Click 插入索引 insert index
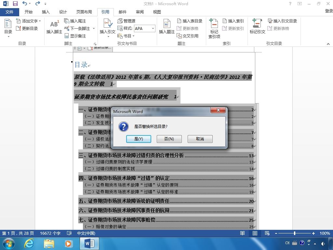 (x=233, y=21)
